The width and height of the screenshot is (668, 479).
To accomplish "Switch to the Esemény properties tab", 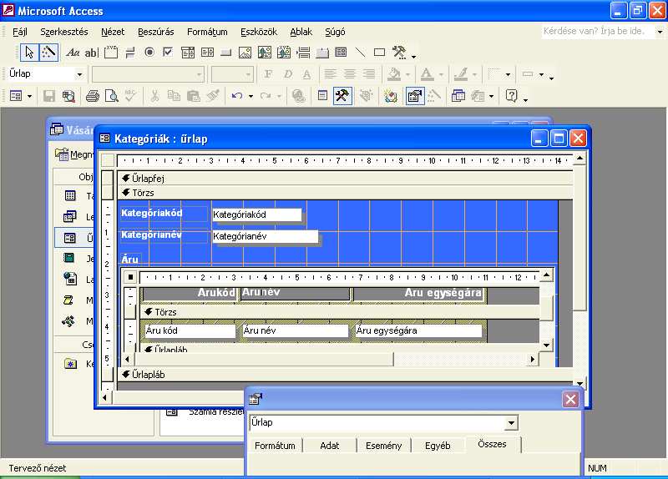I will click(383, 446).
